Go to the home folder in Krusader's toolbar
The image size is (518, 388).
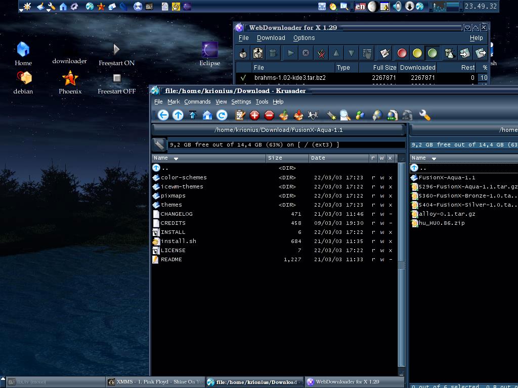[207, 115]
